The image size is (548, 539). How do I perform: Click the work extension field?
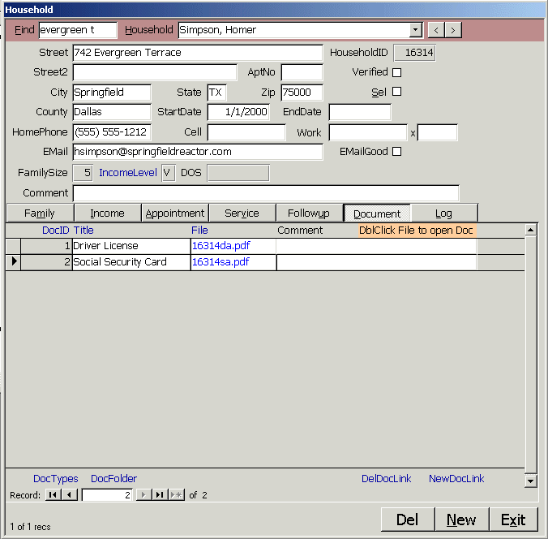438,132
